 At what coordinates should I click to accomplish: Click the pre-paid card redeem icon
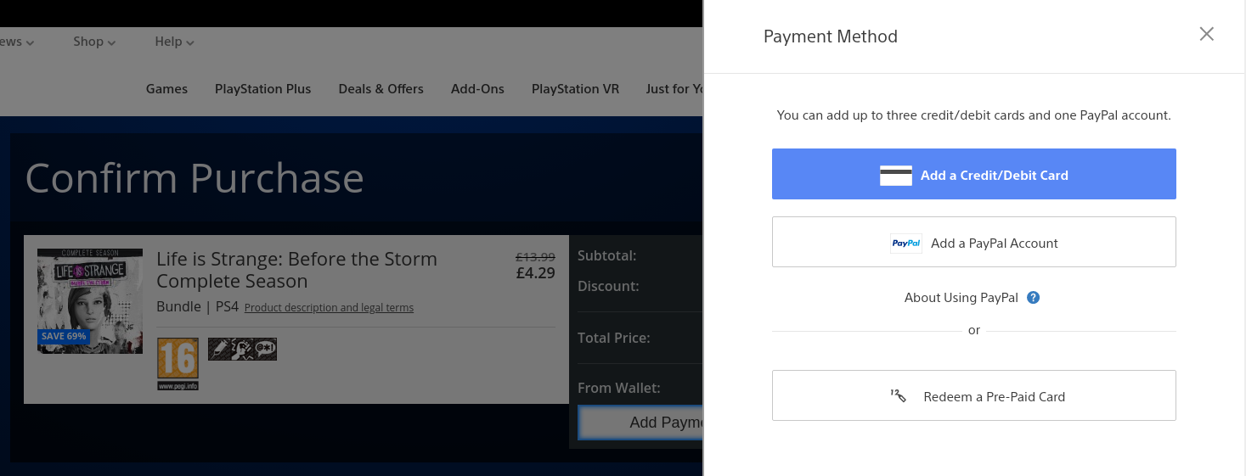click(899, 396)
